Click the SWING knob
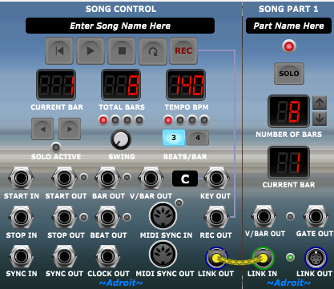The image size is (334, 289). click(121, 139)
